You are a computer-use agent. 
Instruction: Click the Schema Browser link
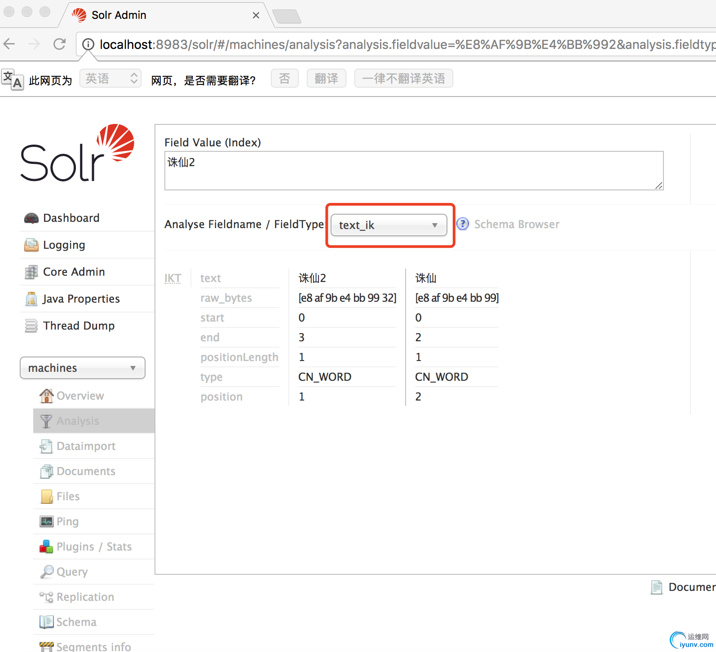(x=517, y=224)
